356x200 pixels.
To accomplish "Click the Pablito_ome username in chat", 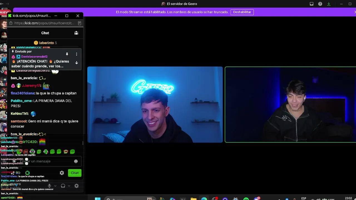I will click(21, 101).
